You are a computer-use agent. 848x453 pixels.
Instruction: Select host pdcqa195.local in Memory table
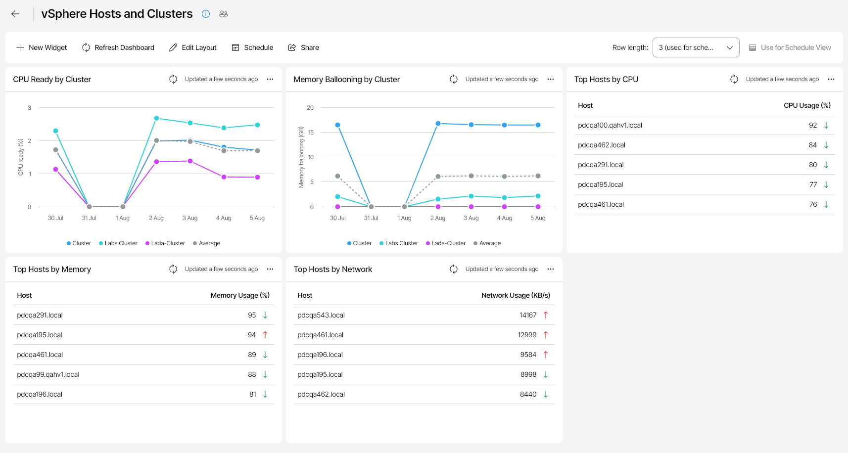pos(40,335)
